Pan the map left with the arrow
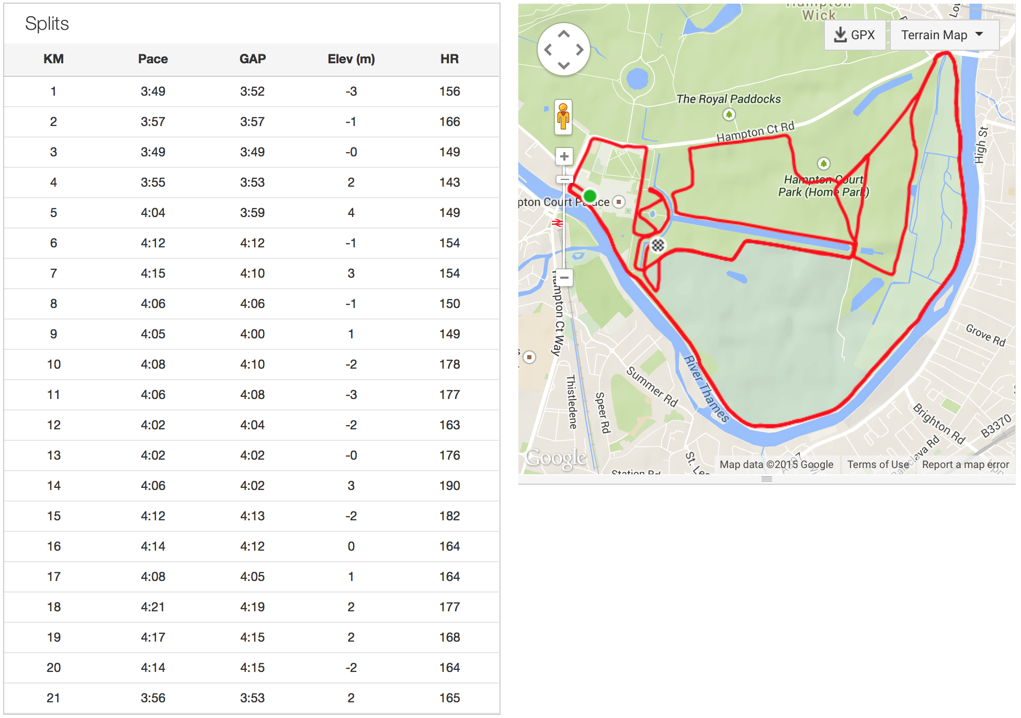This screenshot has width=1021, height=718. pyautogui.click(x=548, y=50)
